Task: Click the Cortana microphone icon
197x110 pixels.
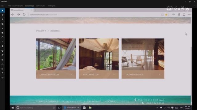Action: (x=54, y=108)
